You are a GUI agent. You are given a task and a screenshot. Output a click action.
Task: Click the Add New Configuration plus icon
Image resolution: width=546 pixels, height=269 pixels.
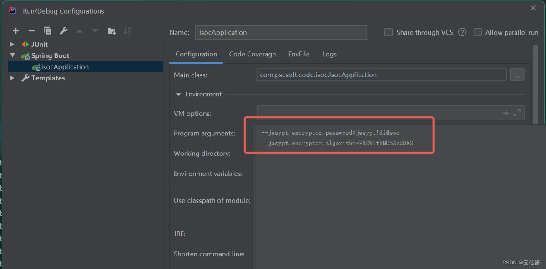16,31
